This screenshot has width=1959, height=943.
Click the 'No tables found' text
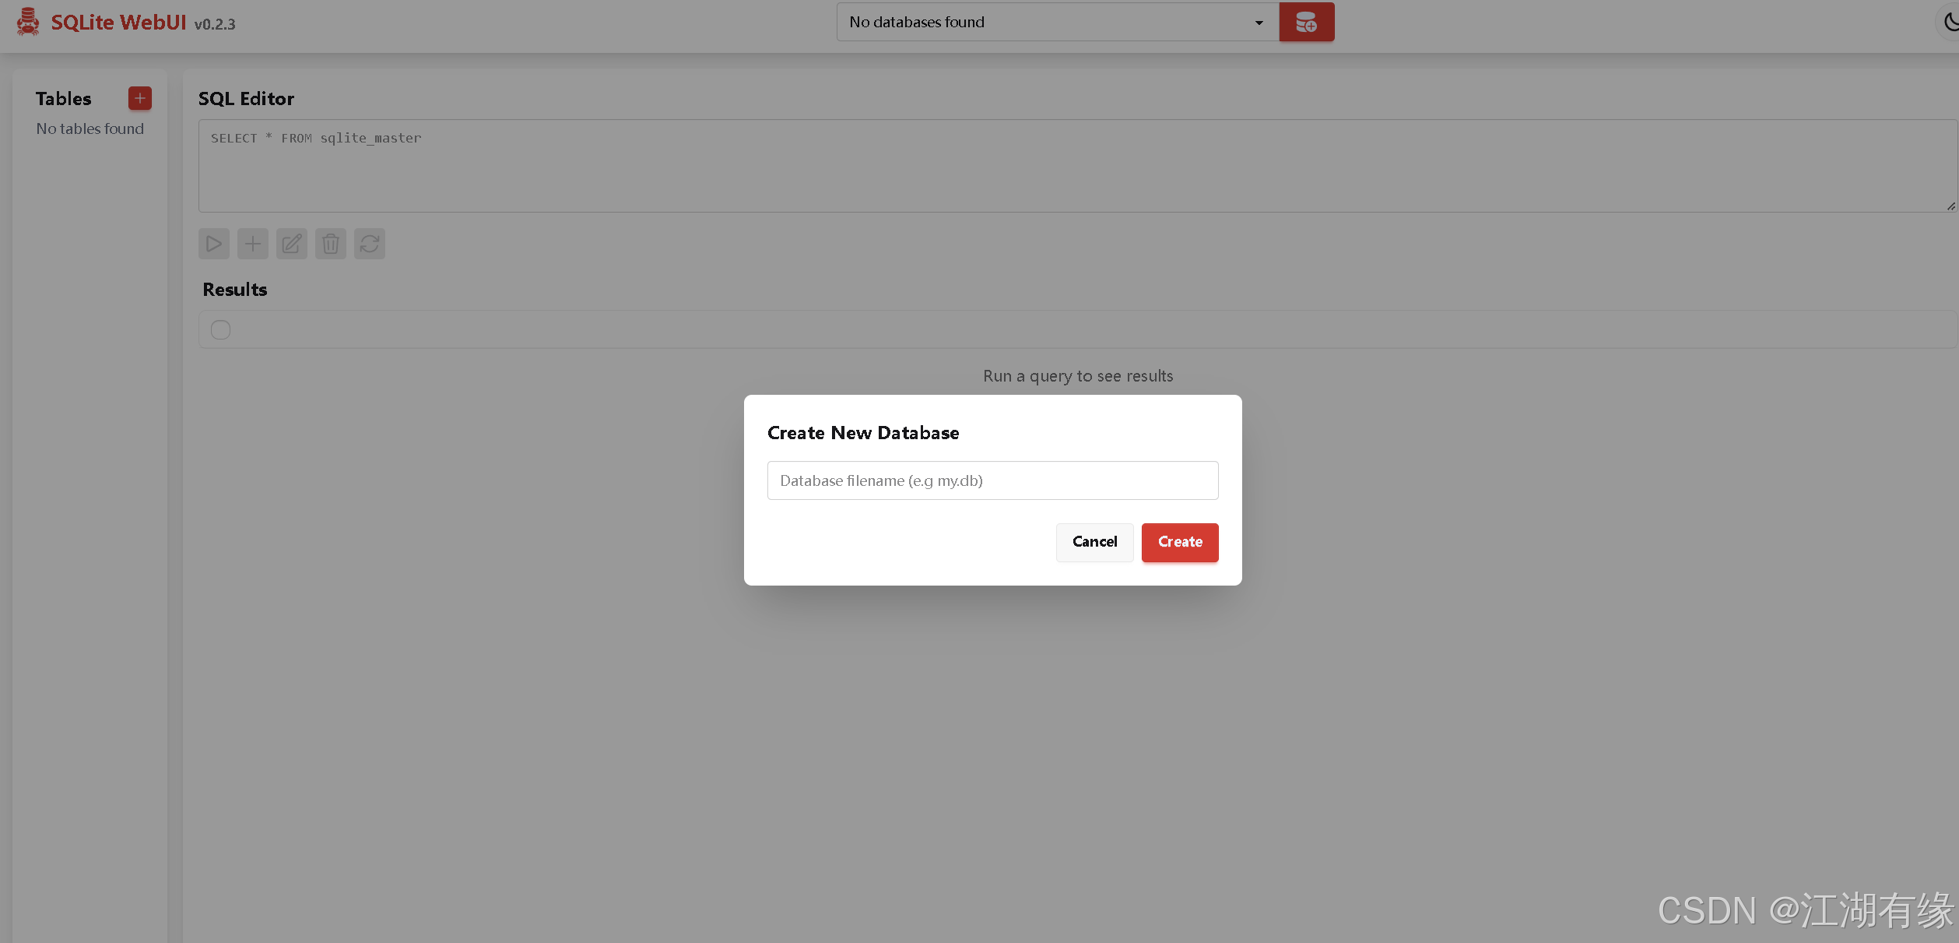pos(90,128)
